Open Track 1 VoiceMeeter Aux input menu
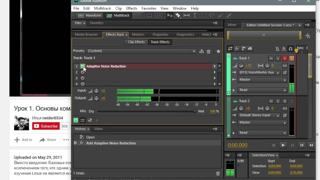Screen dimensions: 320x180 [259, 72]
